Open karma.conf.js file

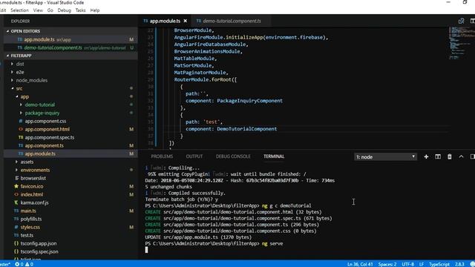point(34,202)
